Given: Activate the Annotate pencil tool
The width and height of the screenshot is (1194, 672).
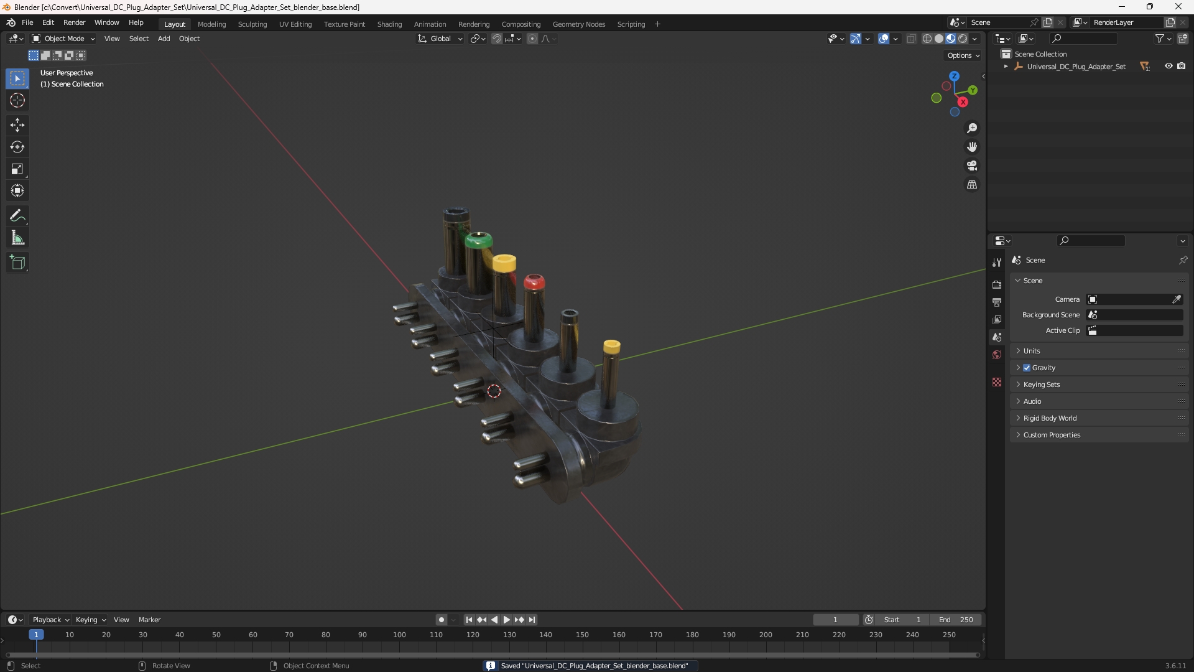Looking at the screenshot, I should pyautogui.click(x=17, y=216).
